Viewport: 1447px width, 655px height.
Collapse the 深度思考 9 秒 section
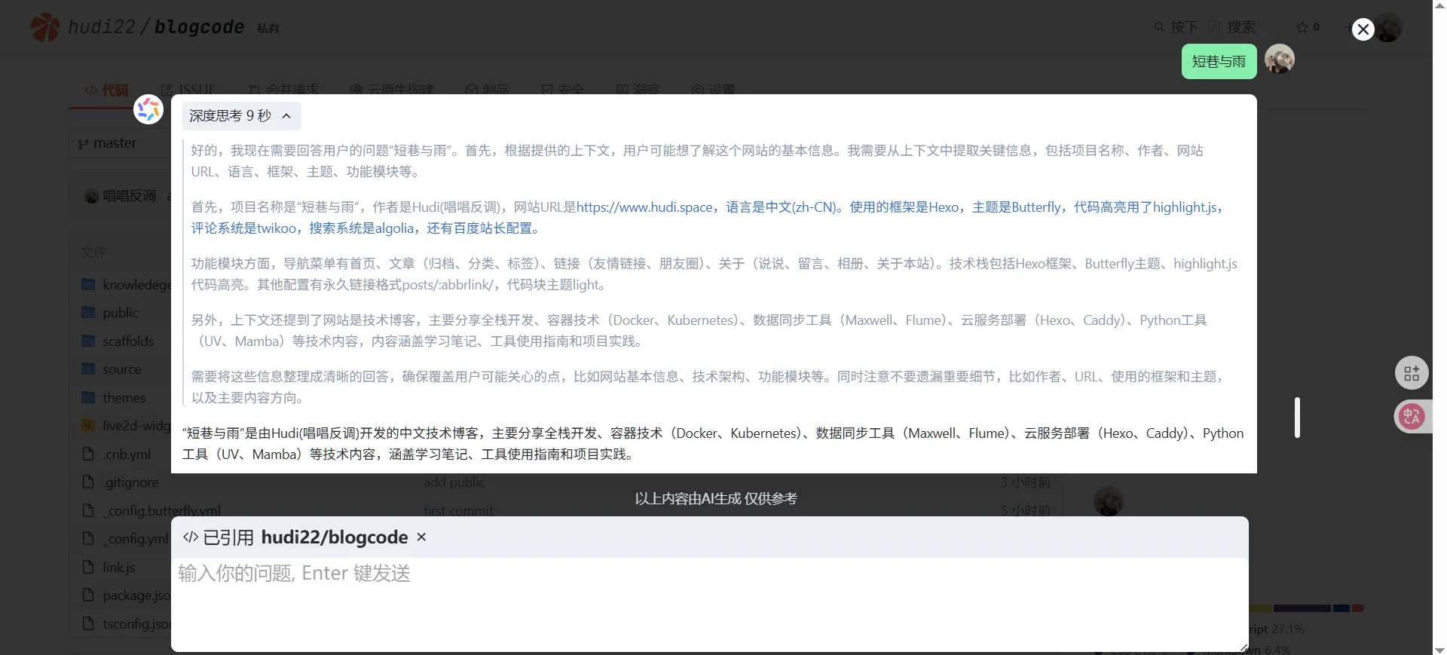pyautogui.click(x=241, y=116)
